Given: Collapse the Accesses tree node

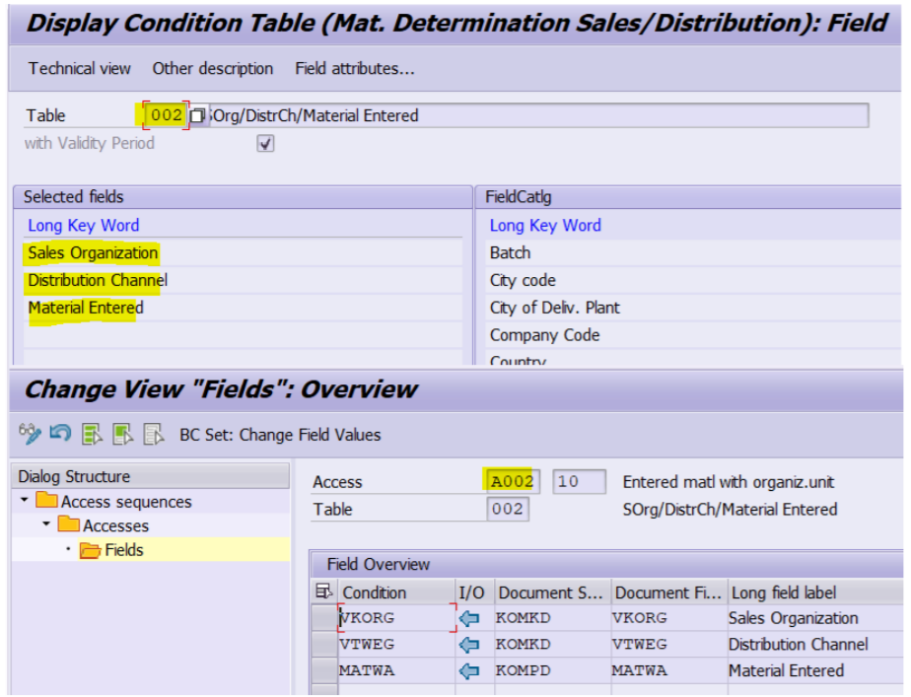Looking at the screenshot, I should (46, 525).
